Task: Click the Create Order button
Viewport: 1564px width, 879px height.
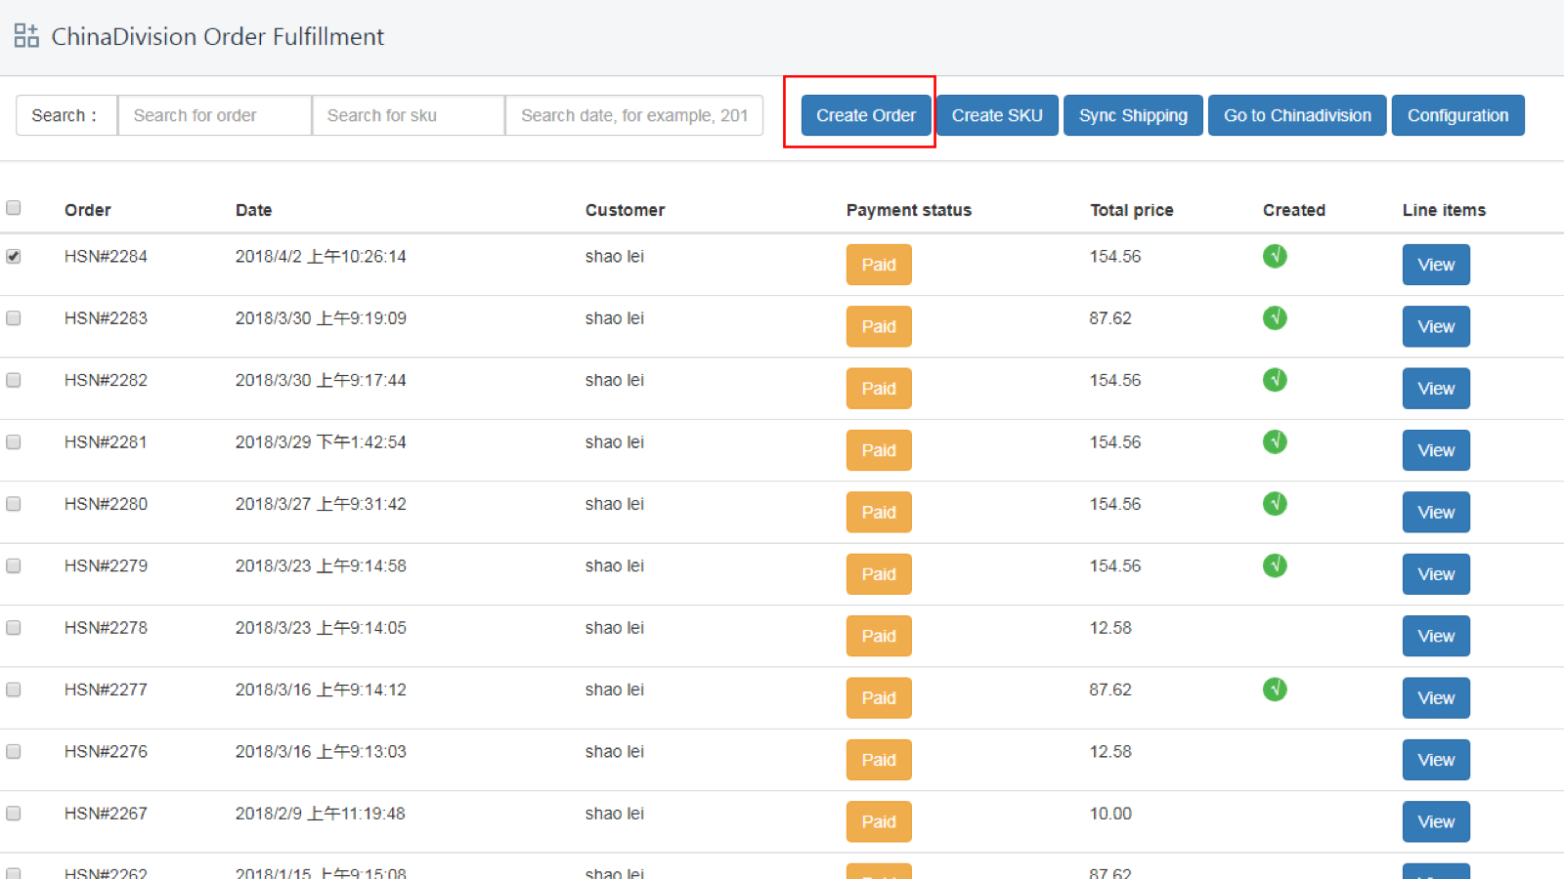Action: (864, 115)
